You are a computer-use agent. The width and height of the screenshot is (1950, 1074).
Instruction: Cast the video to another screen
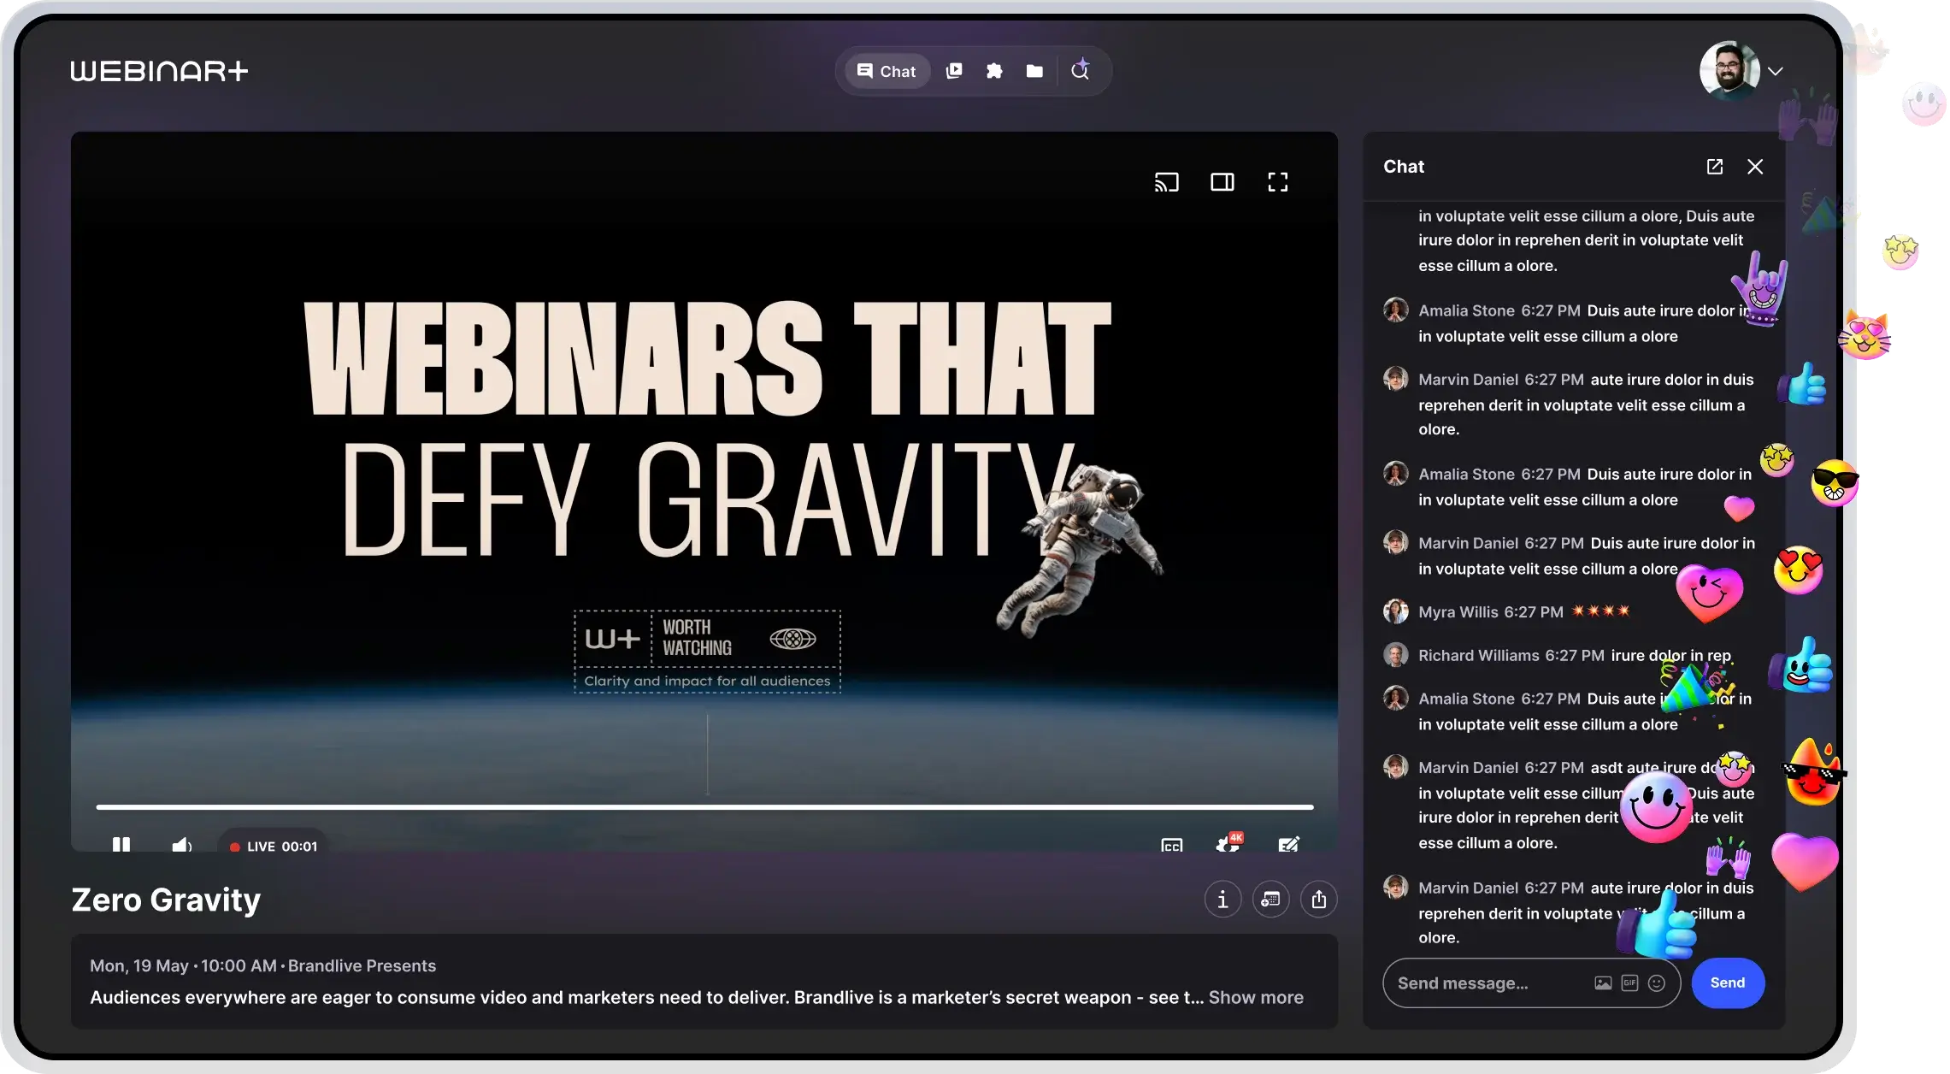pyautogui.click(x=1166, y=182)
